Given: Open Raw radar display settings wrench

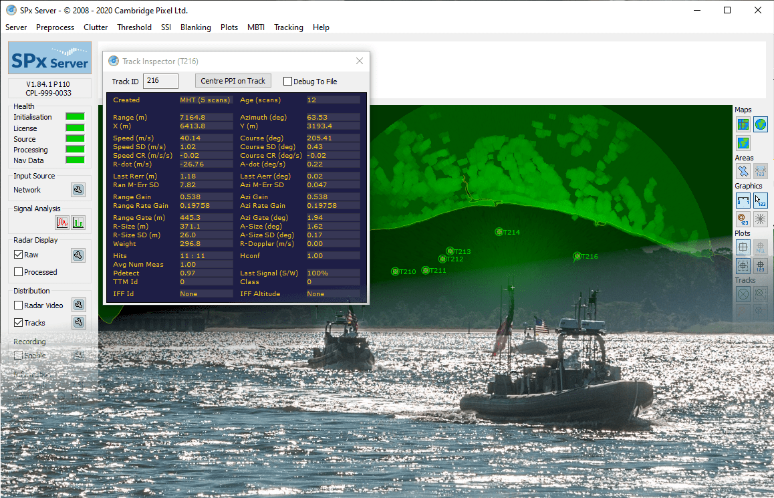Looking at the screenshot, I should click(78, 255).
